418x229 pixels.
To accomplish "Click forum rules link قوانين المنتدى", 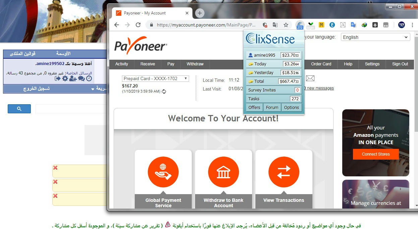I will [x=22, y=54].
